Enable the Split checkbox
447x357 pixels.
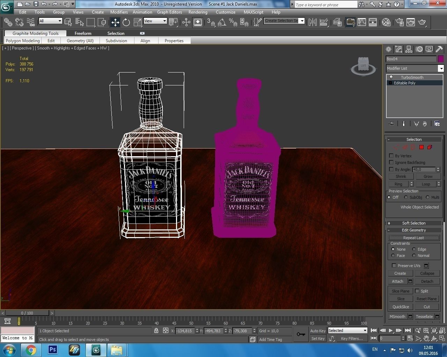click(417, 291)
